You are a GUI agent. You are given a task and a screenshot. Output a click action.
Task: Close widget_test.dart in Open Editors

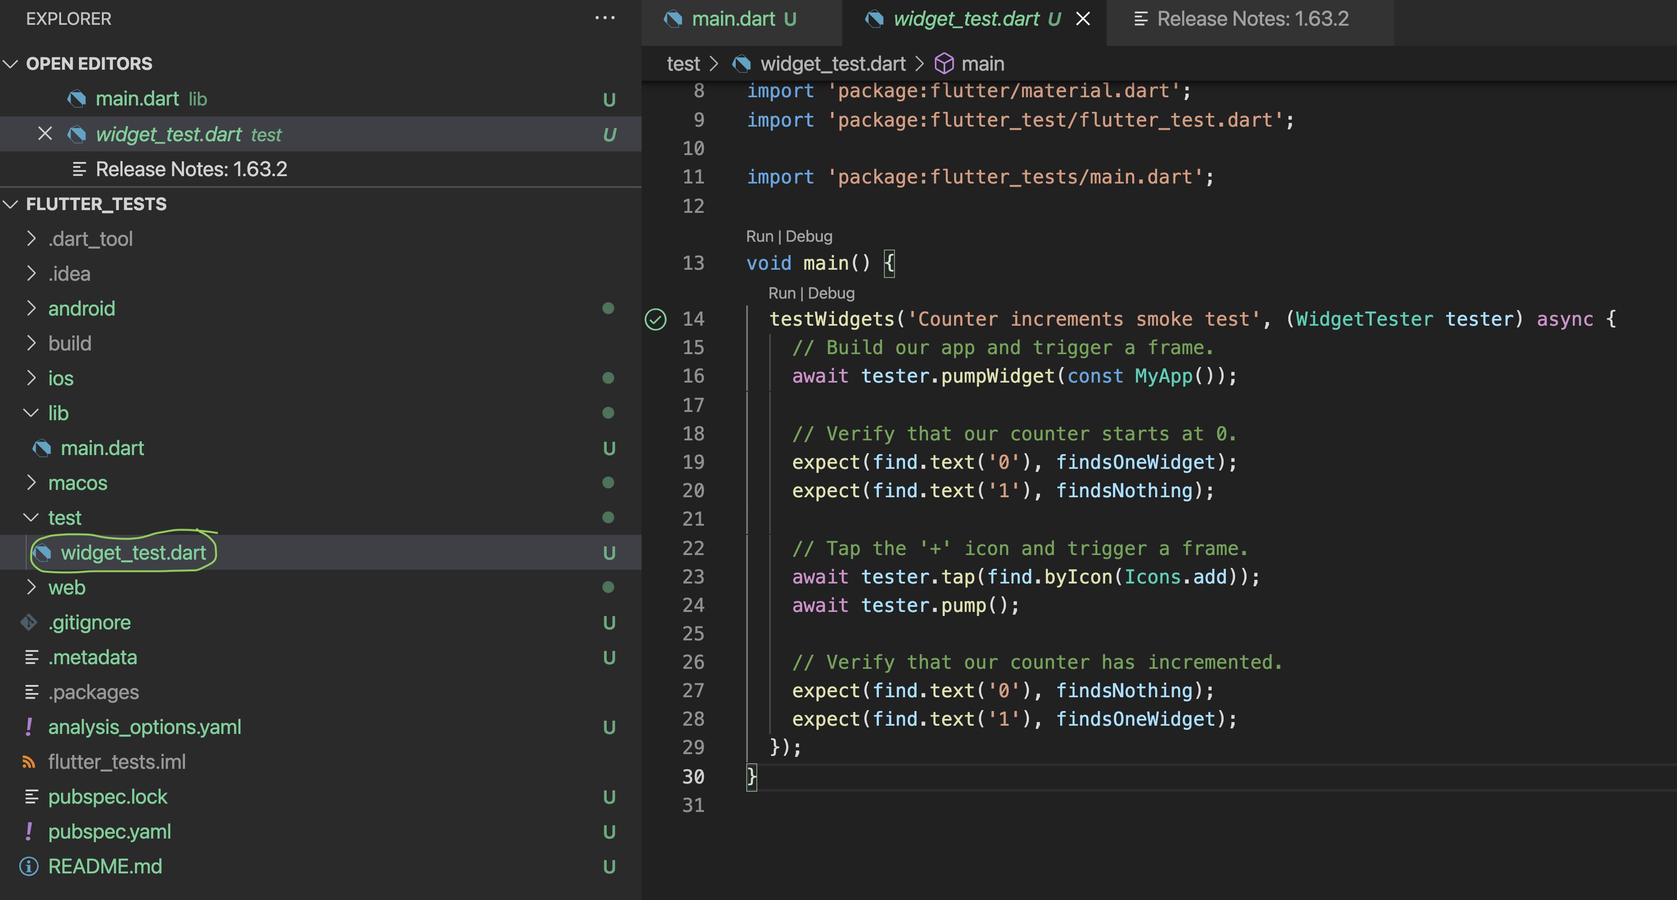(x=45, y=133)
